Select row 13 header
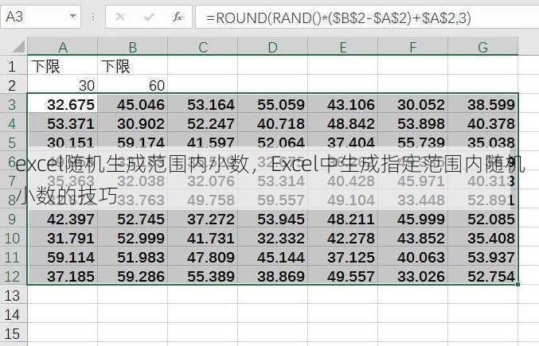 point(13,295)
